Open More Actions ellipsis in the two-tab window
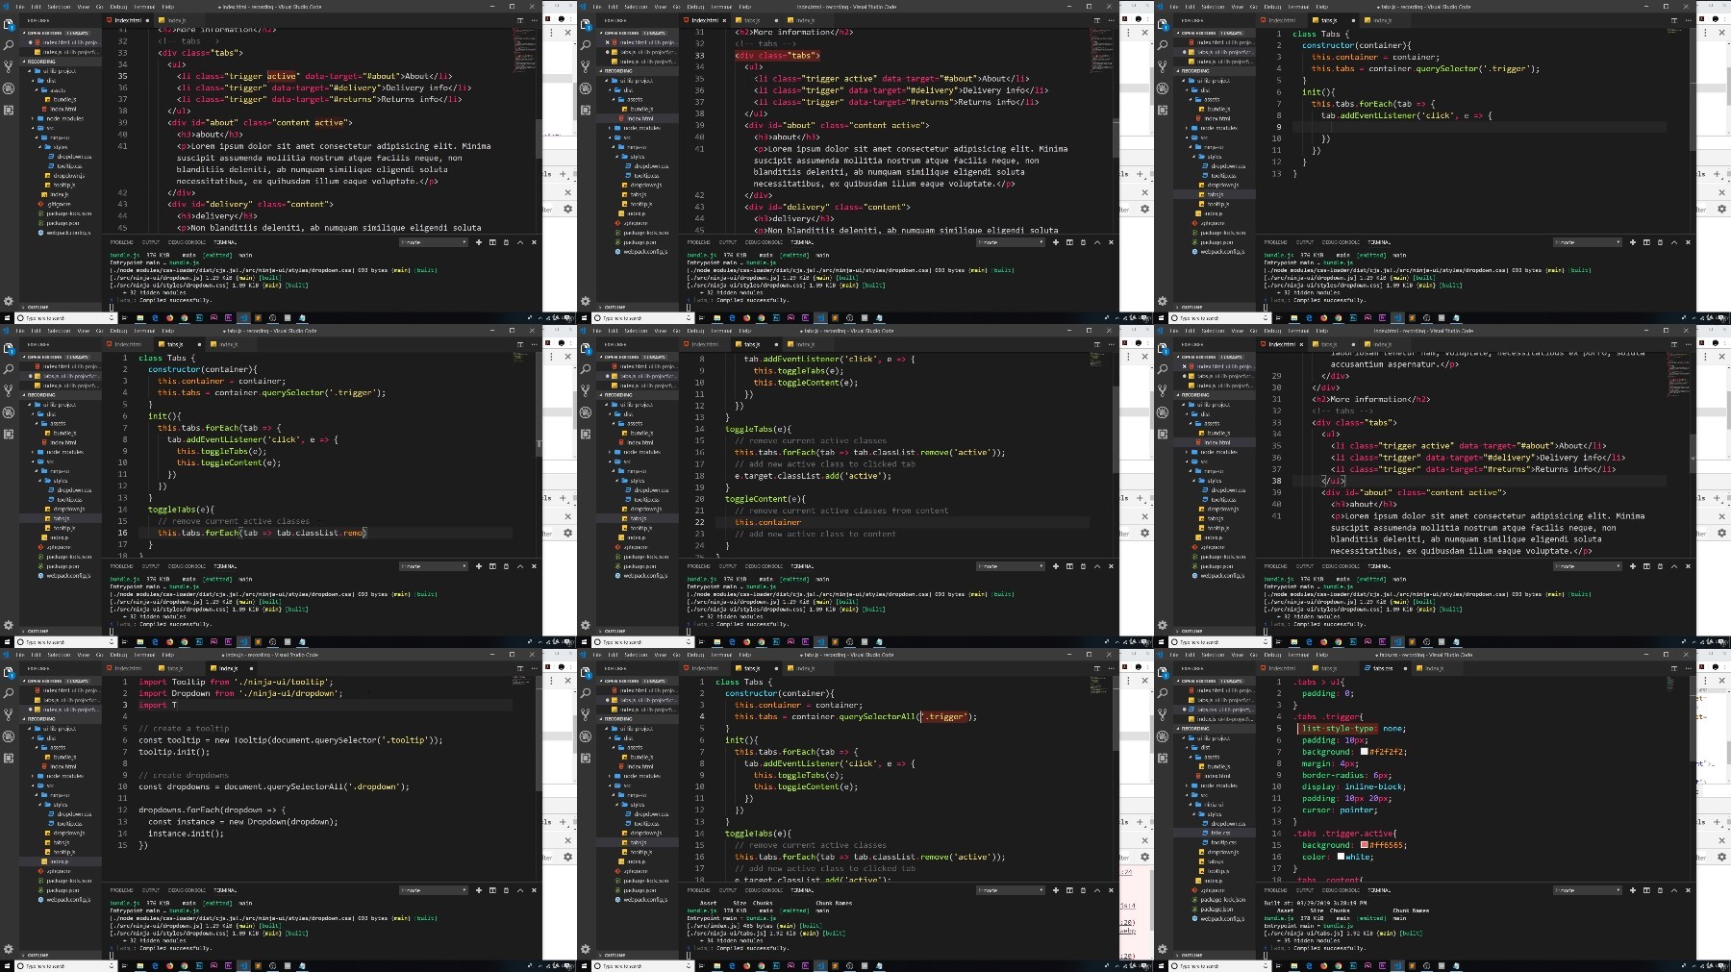 (534, 20)
